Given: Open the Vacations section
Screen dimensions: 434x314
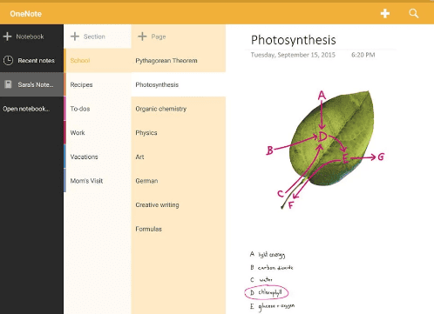Looking at the screenshot, I should click(x=98, y=157).
